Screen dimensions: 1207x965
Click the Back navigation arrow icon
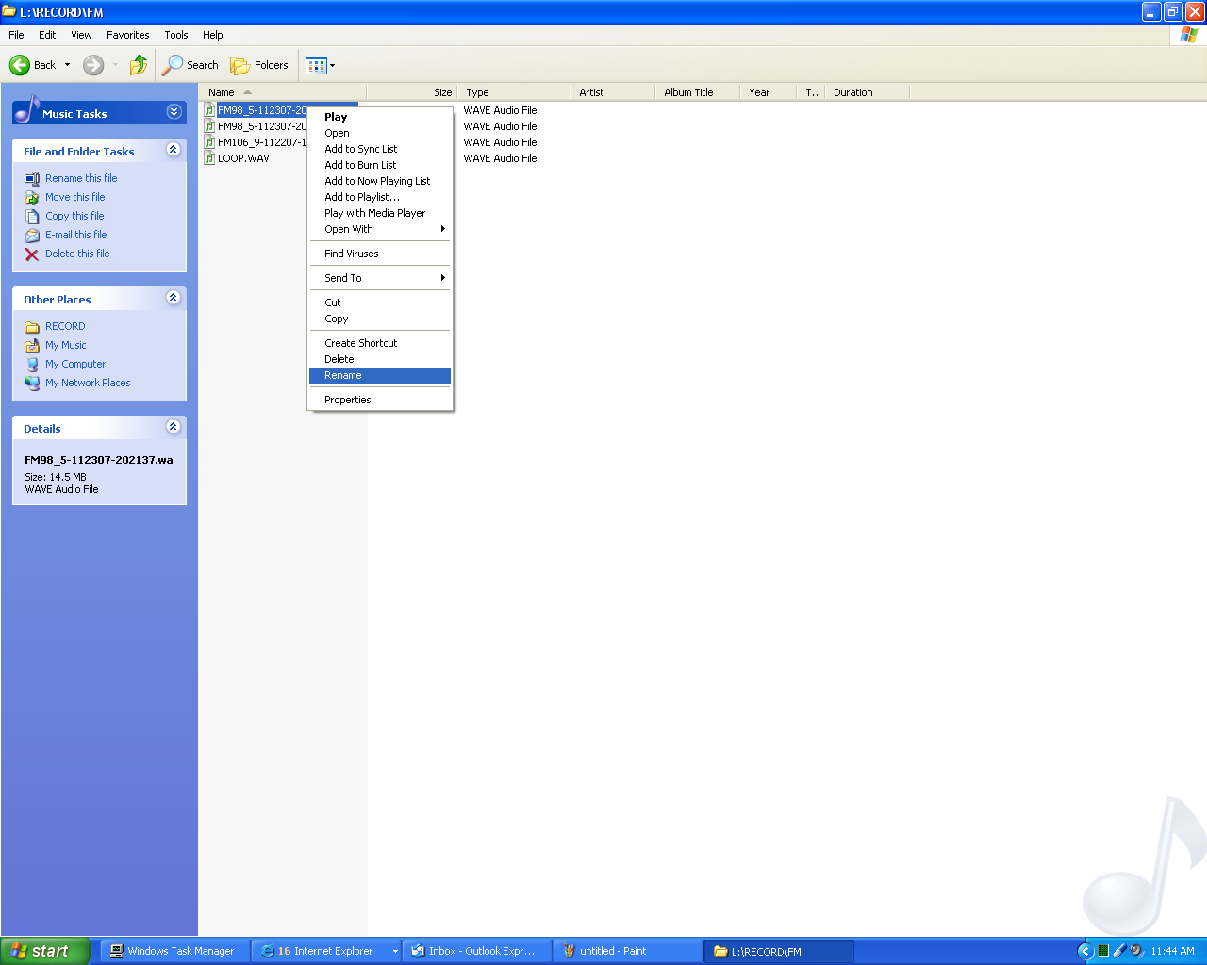(20, 65)
